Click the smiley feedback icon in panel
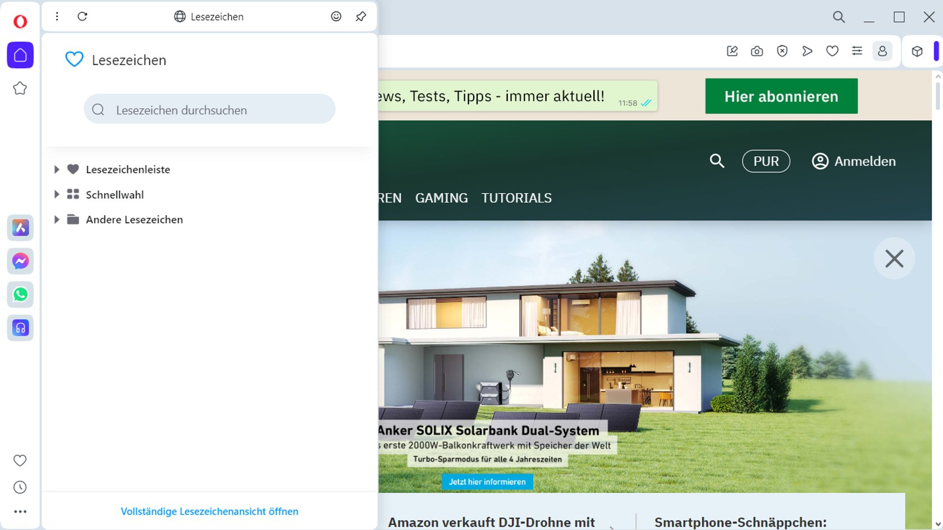 (x=336, y=16)
